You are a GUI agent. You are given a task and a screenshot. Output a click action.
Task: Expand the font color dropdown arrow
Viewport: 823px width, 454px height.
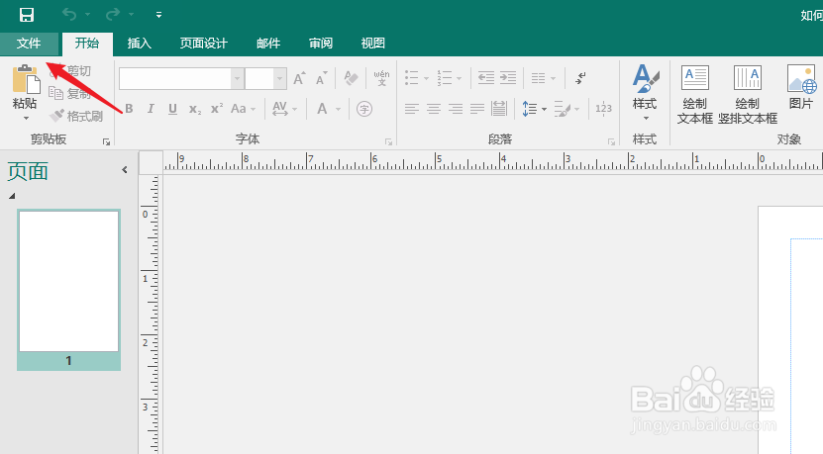[x=338, y=109]
